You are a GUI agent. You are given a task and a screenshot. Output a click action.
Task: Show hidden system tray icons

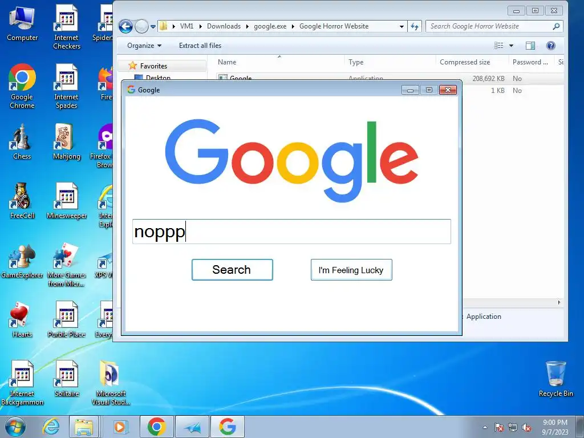tap(485, 428)
